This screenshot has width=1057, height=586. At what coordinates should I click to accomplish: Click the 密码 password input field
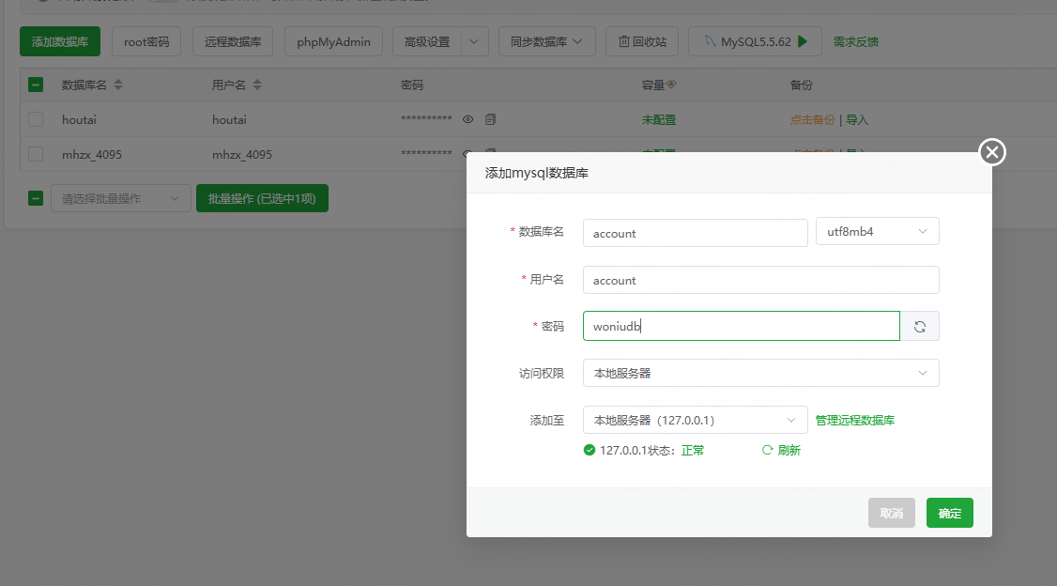point(741,326)
